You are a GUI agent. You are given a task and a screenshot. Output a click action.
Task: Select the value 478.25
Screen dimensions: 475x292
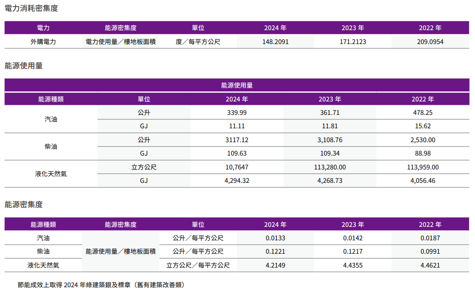click(x=423, y=112)
